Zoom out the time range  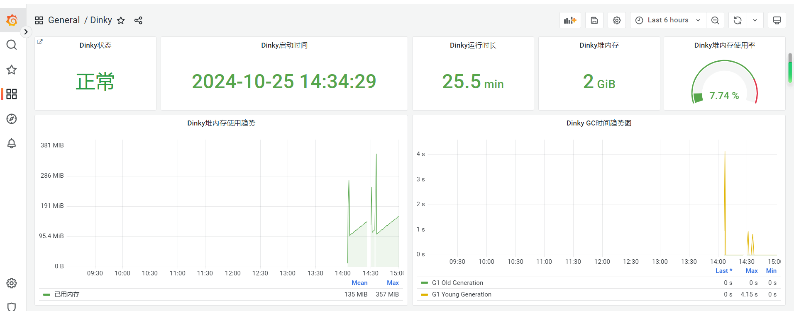point(715,20)
